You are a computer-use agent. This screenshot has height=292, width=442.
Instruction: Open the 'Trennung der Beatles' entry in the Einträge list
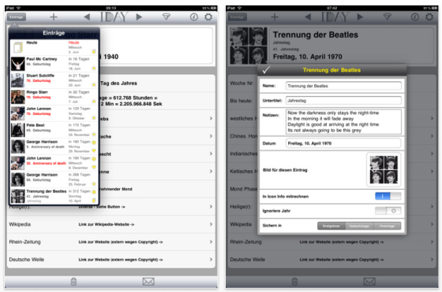pyautogui.click(x=54, y=196)
